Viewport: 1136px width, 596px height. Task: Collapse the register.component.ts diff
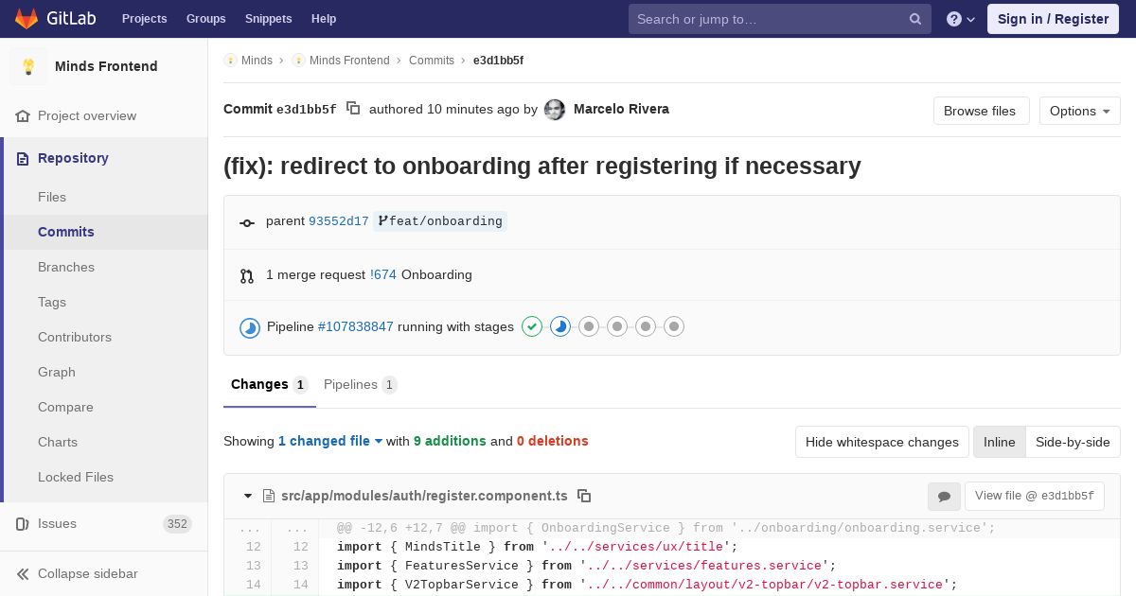pos(248,496)
